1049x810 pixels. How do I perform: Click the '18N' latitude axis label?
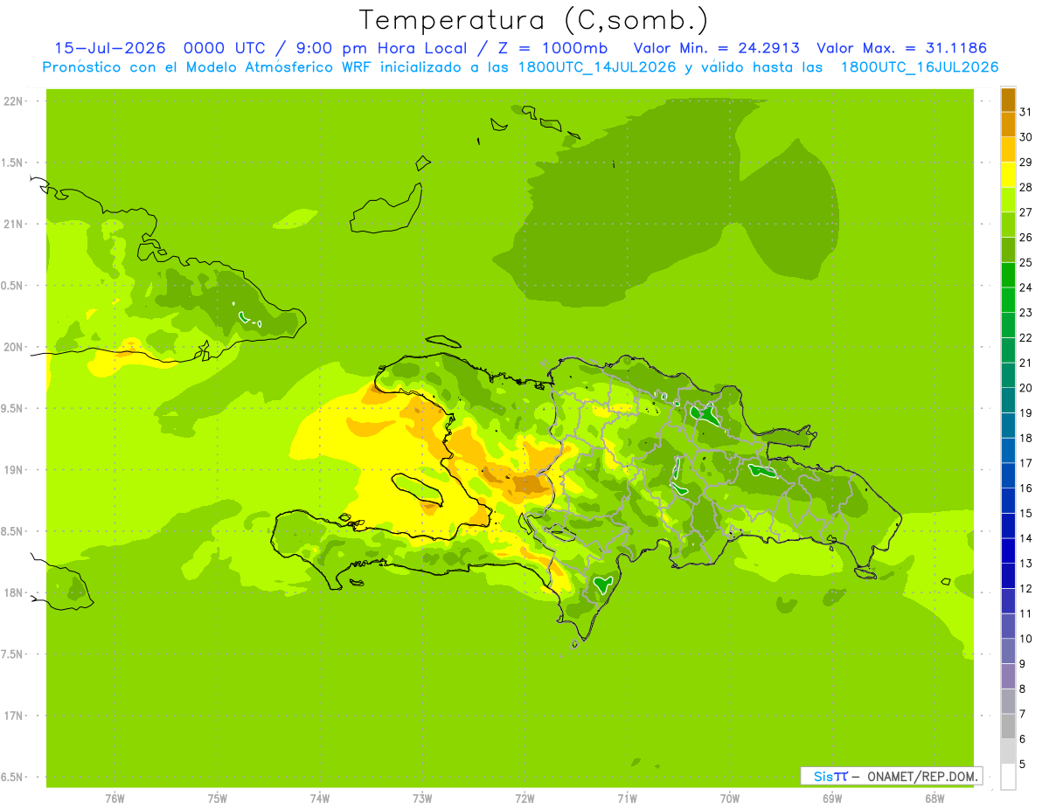[15, 593]
